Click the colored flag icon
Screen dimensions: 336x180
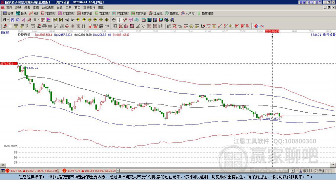click(49, 20)
